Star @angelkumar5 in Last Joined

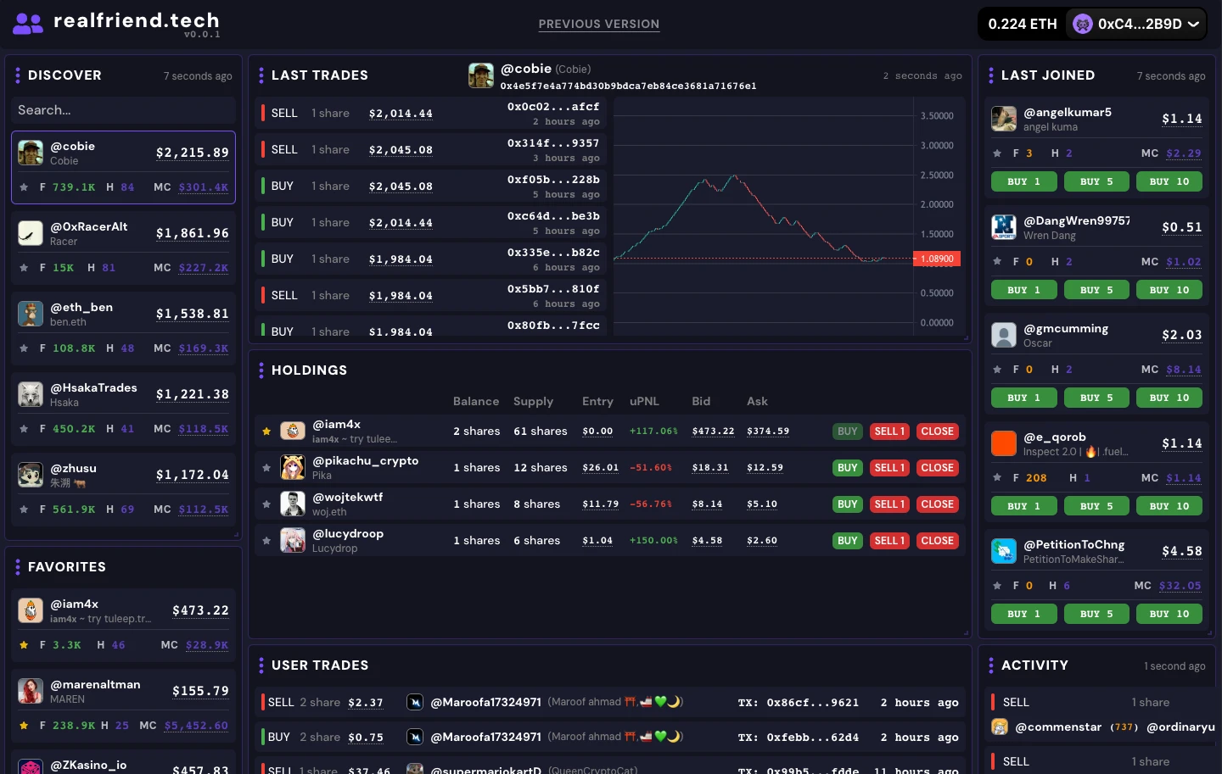pos(997,153)
